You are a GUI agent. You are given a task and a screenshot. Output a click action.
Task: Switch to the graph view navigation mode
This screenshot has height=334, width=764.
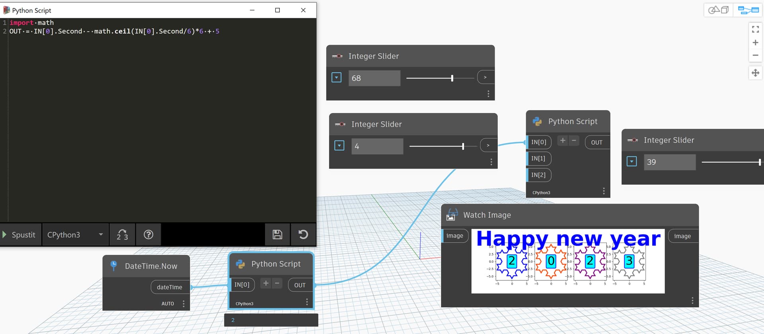(x=748, y=10)
